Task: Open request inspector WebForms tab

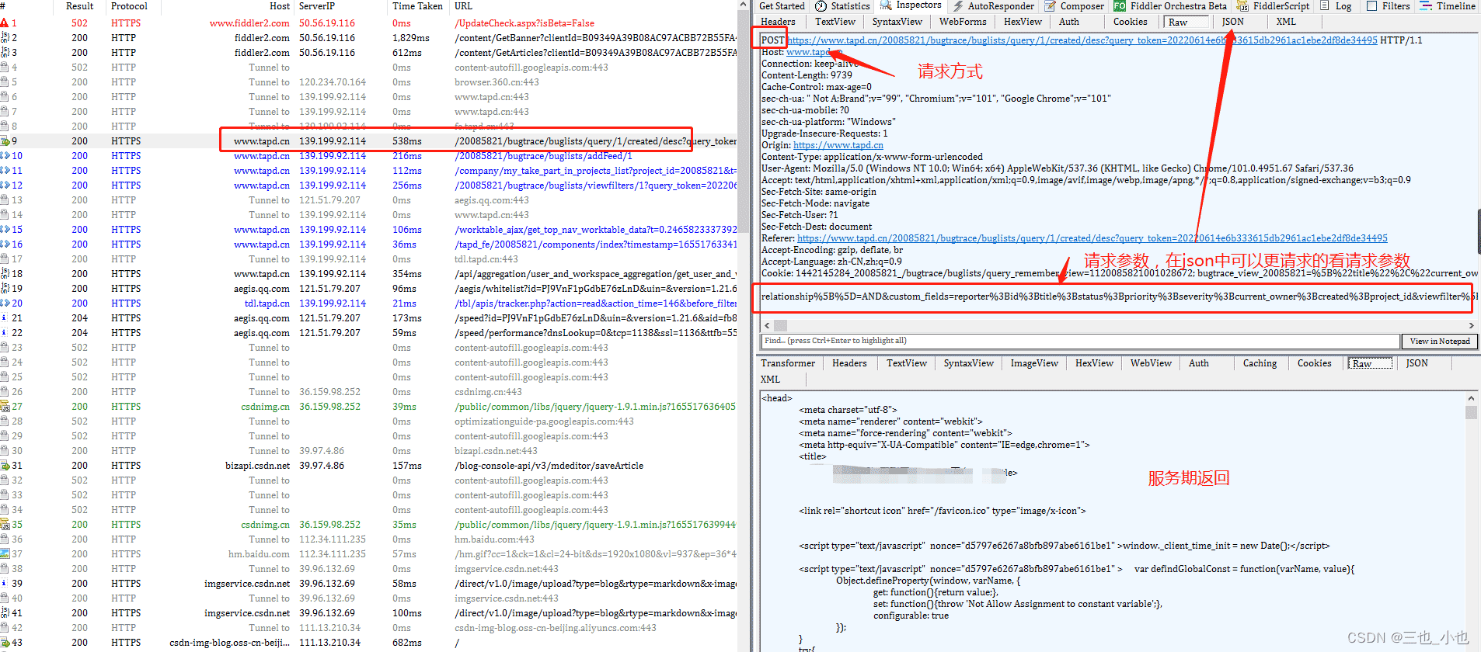Action: point(962,22)
